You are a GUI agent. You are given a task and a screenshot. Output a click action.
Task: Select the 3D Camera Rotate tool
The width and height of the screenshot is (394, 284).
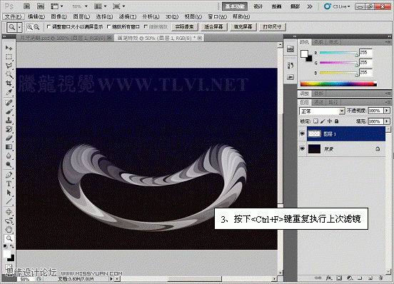pos(9,220)
